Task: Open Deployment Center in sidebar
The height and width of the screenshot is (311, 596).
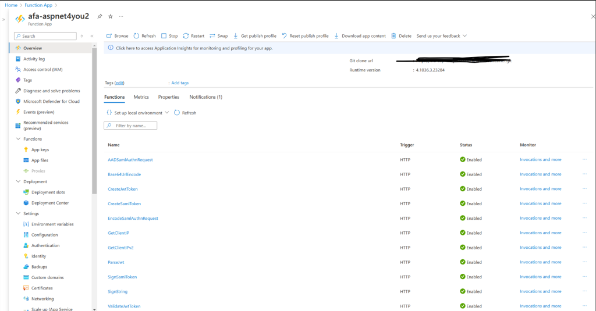Action: pos(46,203)
